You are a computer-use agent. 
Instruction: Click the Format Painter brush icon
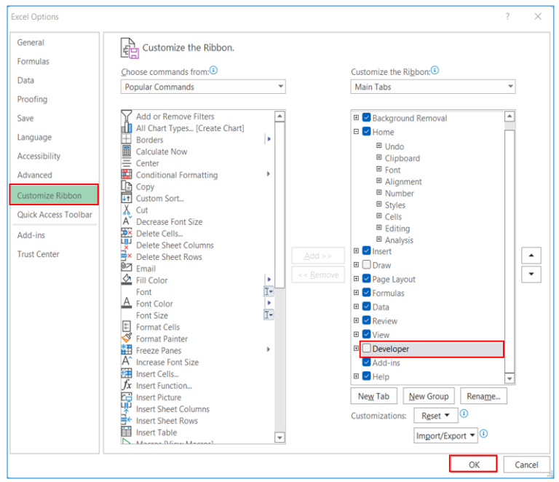[127, 339]
